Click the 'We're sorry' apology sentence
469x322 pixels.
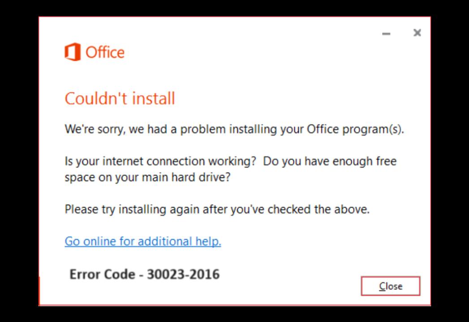[234, 130]
